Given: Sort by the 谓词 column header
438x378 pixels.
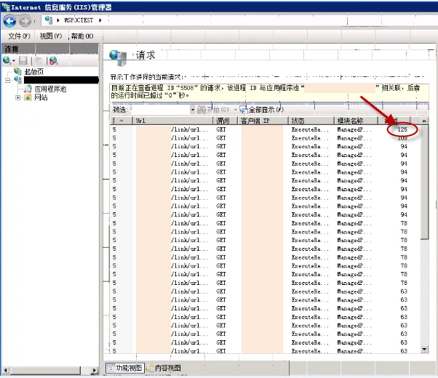Looking at the screenshot, I should click(225, 121).
